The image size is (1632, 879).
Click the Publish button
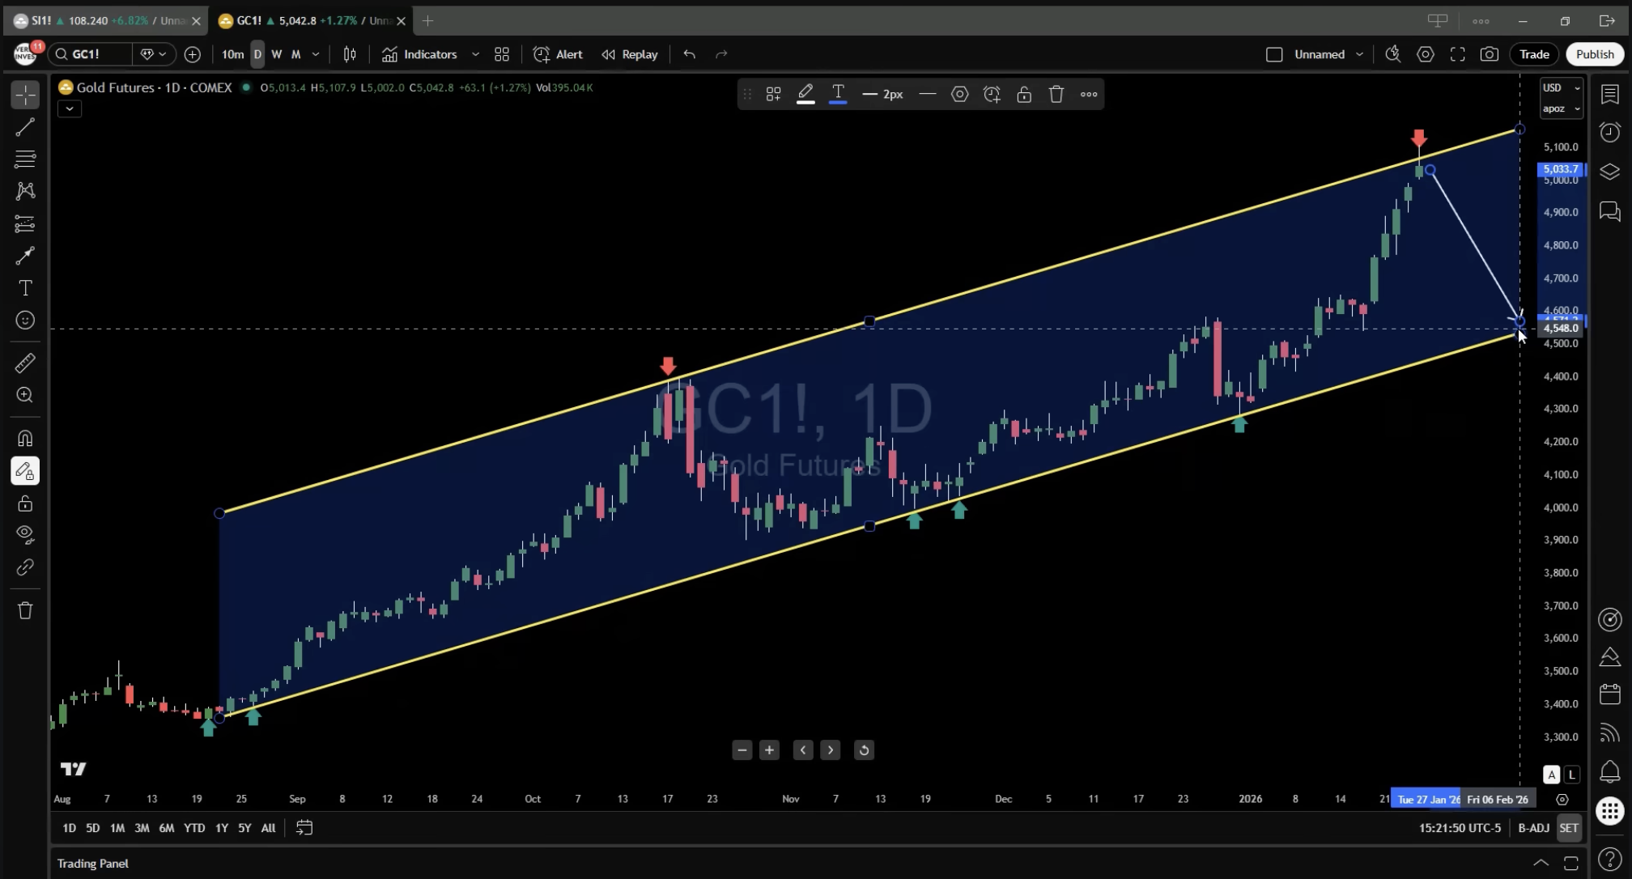pos(1595,54)
